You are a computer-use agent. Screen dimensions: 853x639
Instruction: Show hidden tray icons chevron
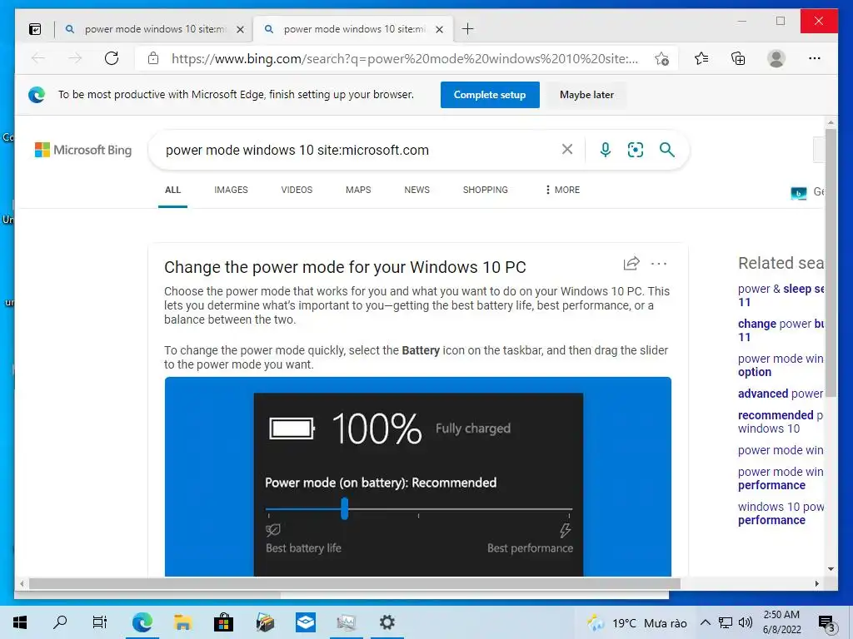tap(705, 622)
